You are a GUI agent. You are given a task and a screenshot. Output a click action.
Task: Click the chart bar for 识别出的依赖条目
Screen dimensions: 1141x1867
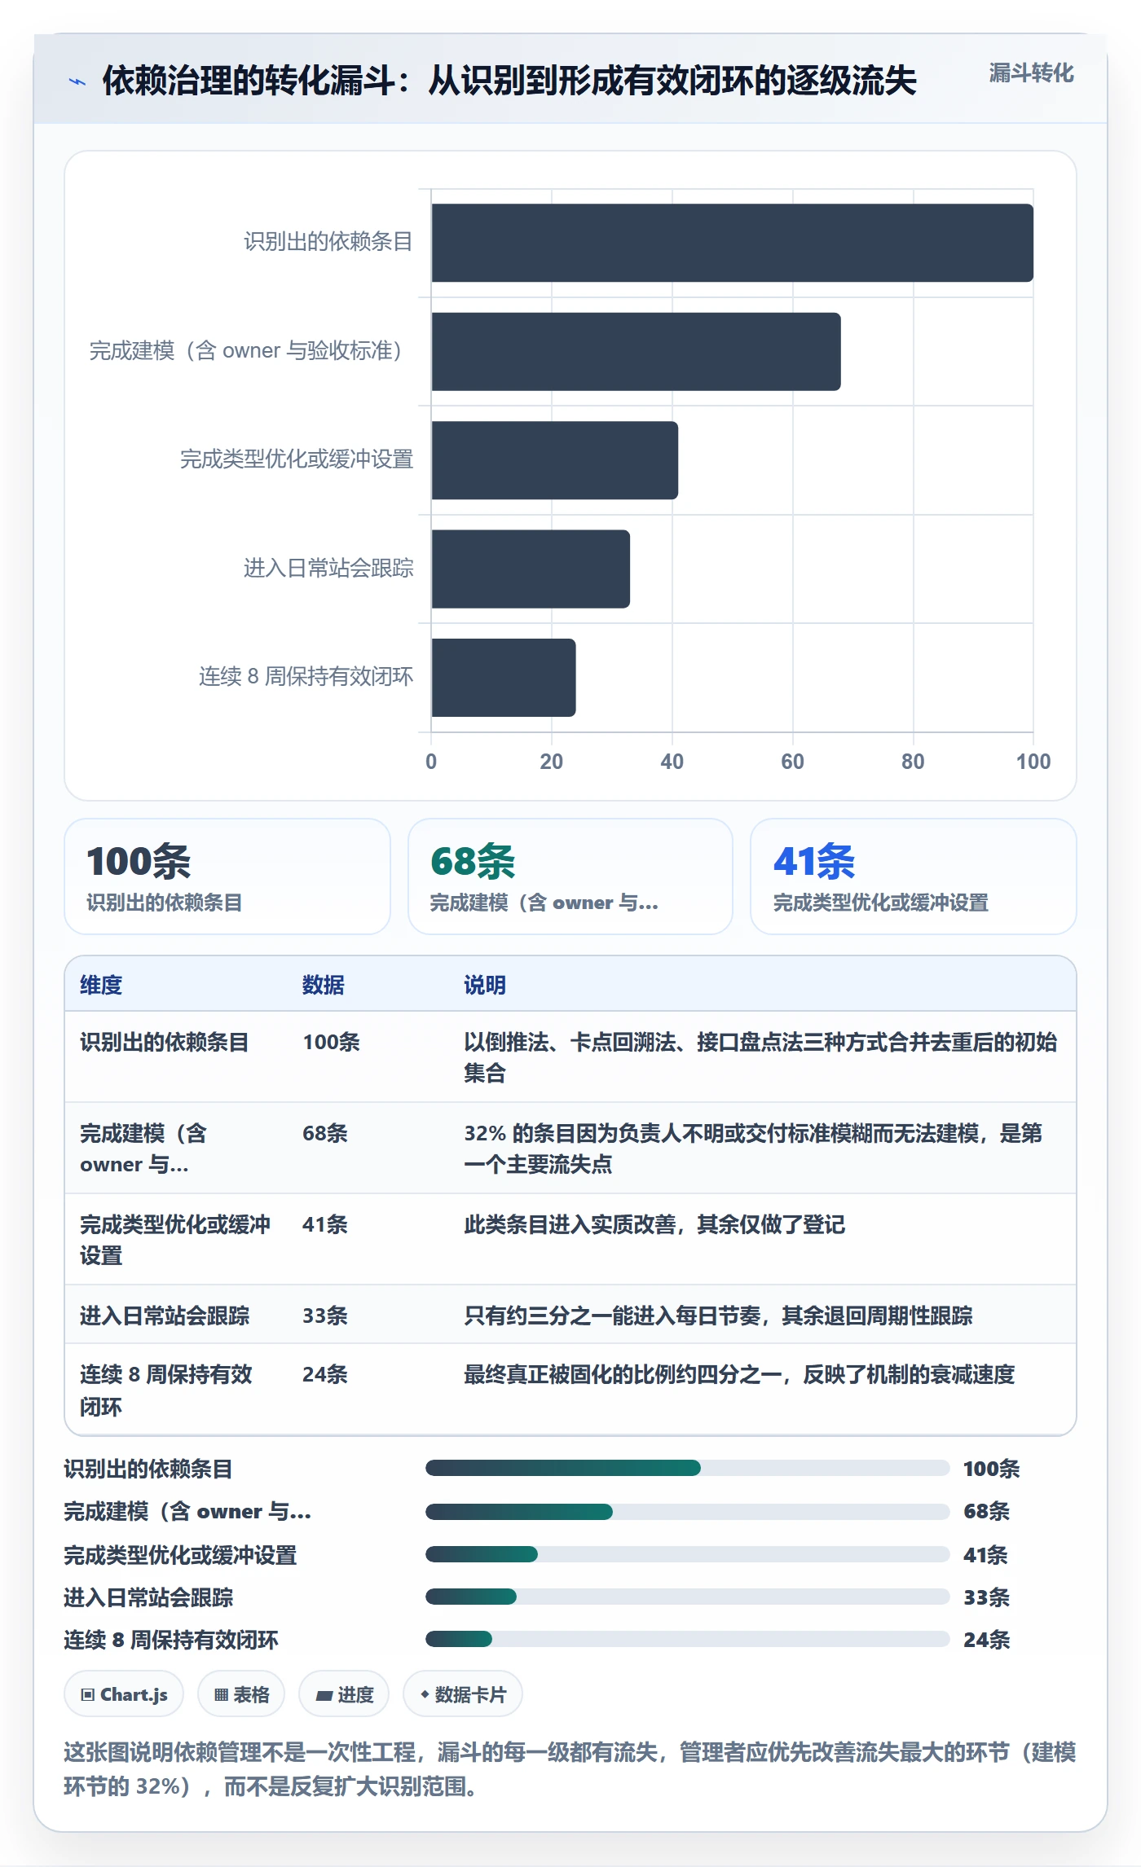(x=732, y=243)
